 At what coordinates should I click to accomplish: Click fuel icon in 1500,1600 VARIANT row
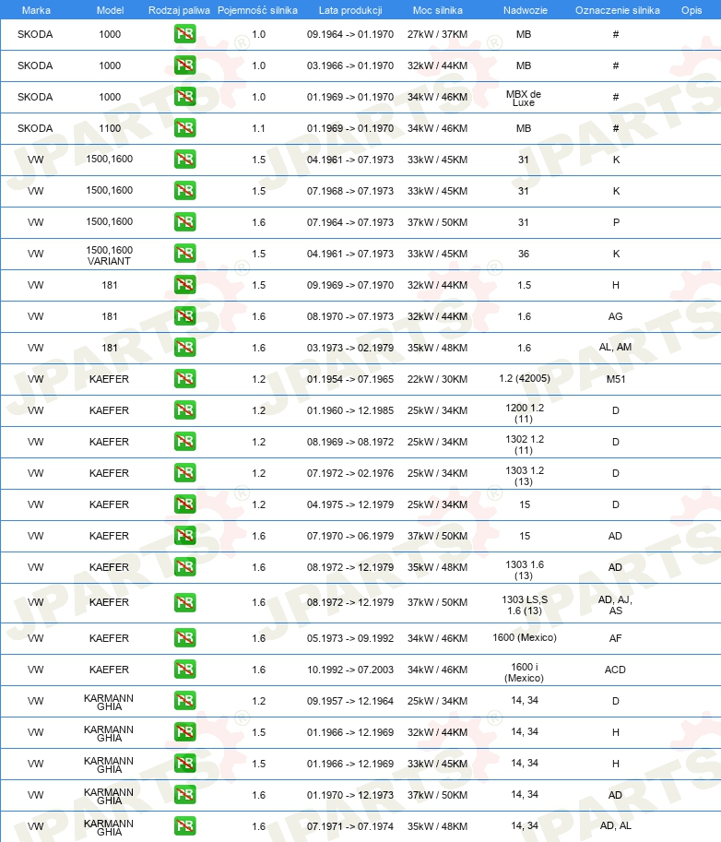click(184, 254)
